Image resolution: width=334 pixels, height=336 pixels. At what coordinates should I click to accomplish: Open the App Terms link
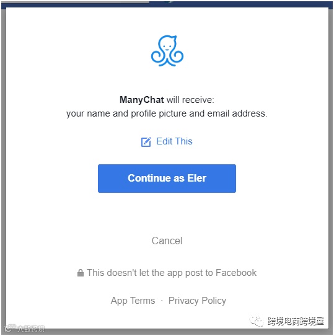(x=133, y=301)
